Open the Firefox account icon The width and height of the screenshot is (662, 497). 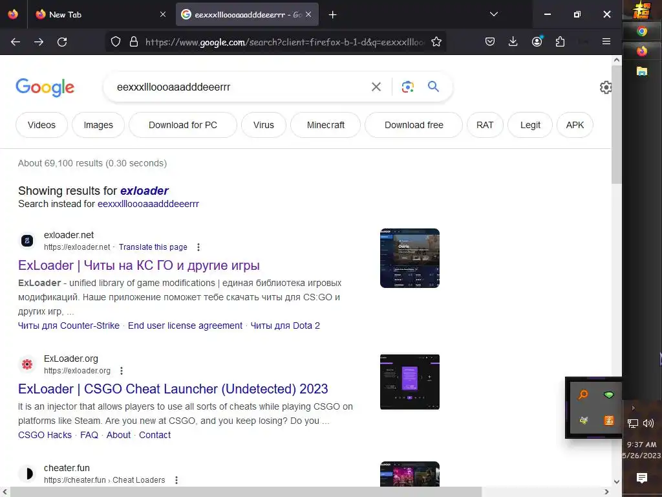[537, 41]
